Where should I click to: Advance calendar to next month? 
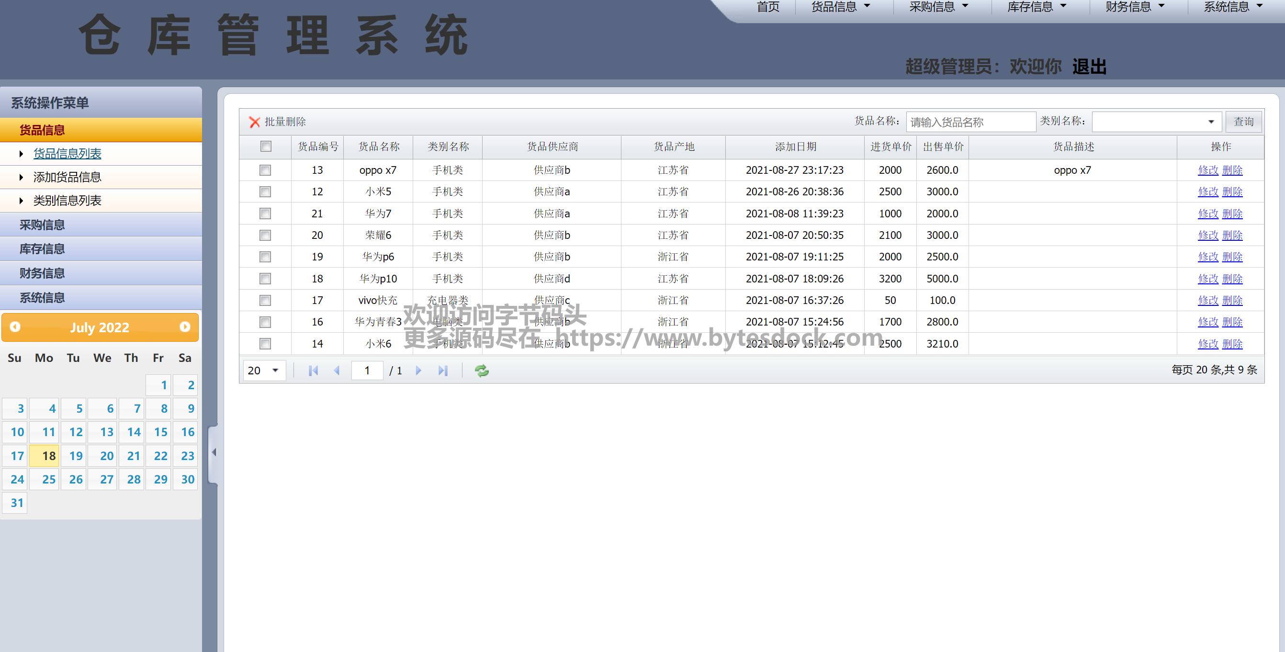click(185, 327)
